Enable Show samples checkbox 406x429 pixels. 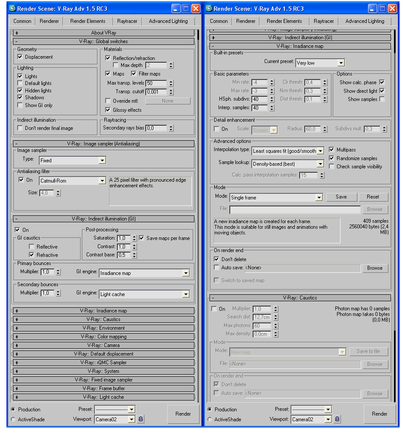(382, 99)
